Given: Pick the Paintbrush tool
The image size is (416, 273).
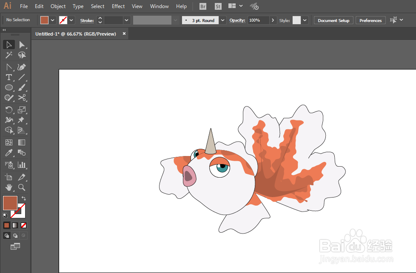Looking at the screenshot, I should pos(22,87).
